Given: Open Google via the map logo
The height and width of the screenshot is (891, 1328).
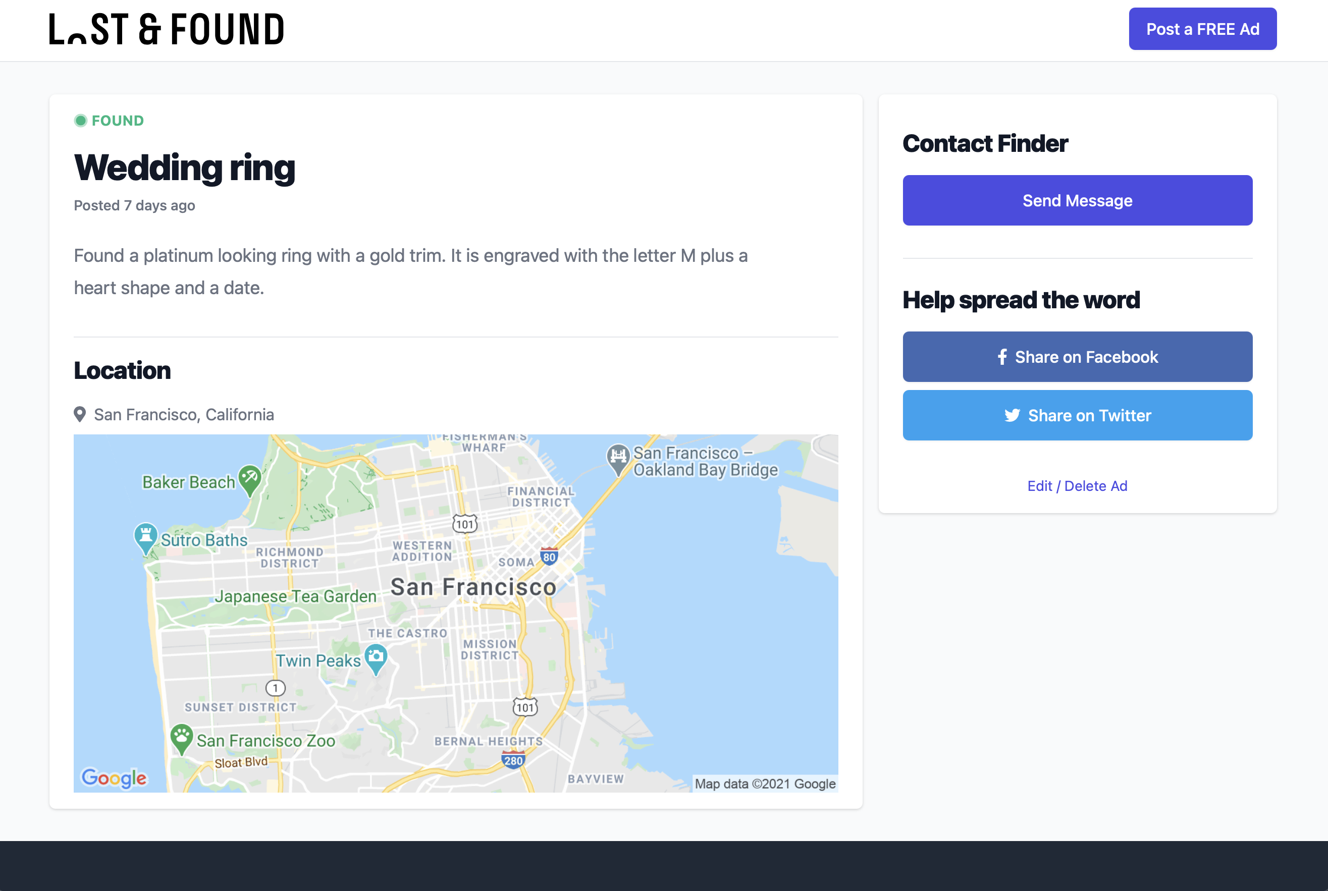Looking at the screenshot, I should tap(113, 778).
